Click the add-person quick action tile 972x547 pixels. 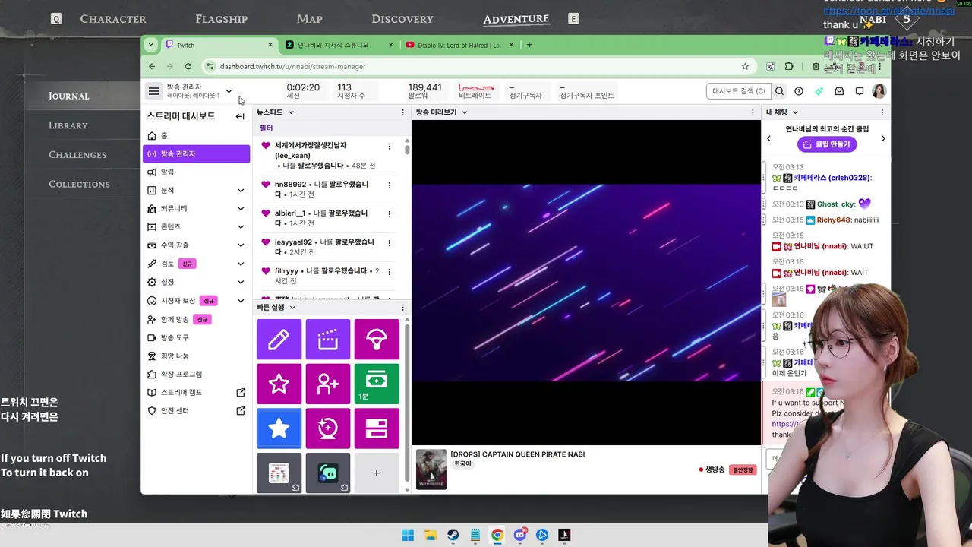[328, 384]
